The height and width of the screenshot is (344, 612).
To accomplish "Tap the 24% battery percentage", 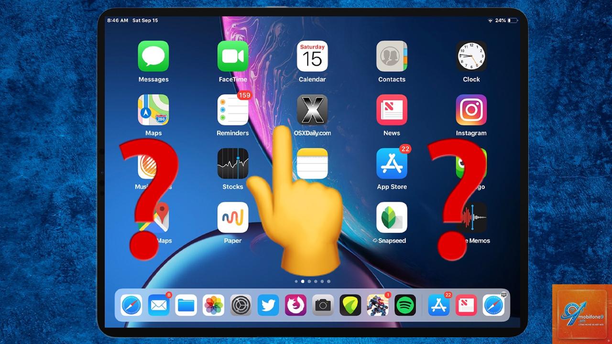I will point(501,21).
